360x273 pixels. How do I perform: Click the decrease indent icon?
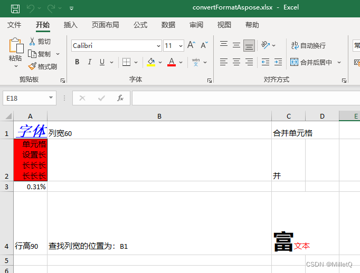click(266, 62)
